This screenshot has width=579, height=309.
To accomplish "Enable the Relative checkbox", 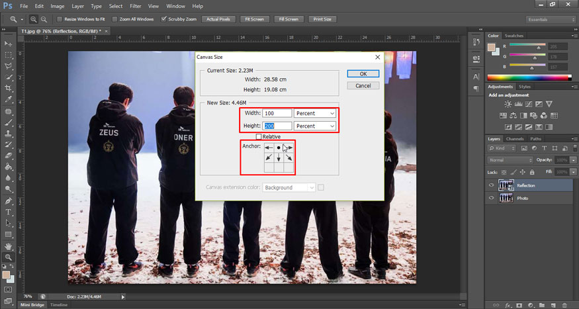I will (x=259, y=136).
